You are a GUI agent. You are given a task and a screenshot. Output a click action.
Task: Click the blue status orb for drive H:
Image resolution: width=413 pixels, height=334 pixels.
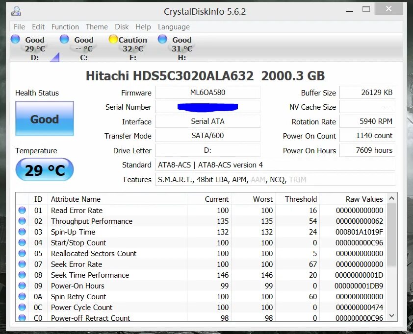click(x=162, y=39)
